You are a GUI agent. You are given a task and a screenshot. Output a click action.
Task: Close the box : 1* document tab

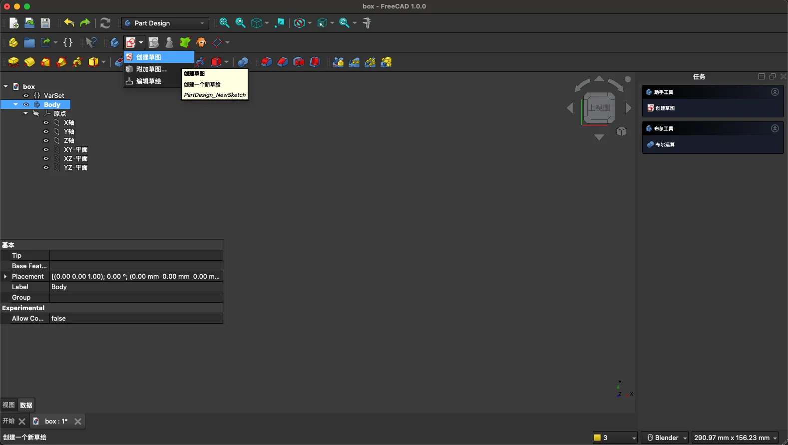(x=78, y=422)
